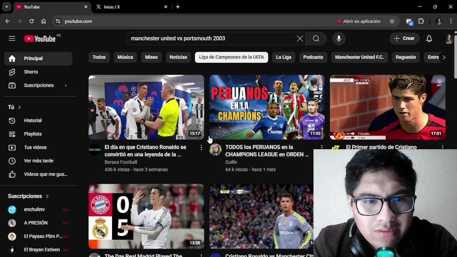Select the Podcasts chip
Viewport: 457px width, 257px height.
(x=313, y=57)
